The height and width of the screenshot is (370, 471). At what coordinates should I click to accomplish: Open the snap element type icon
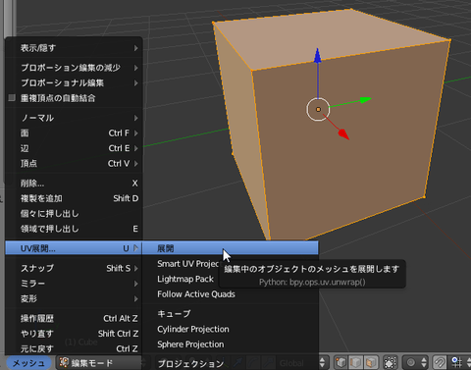click(x=458, y=362)
